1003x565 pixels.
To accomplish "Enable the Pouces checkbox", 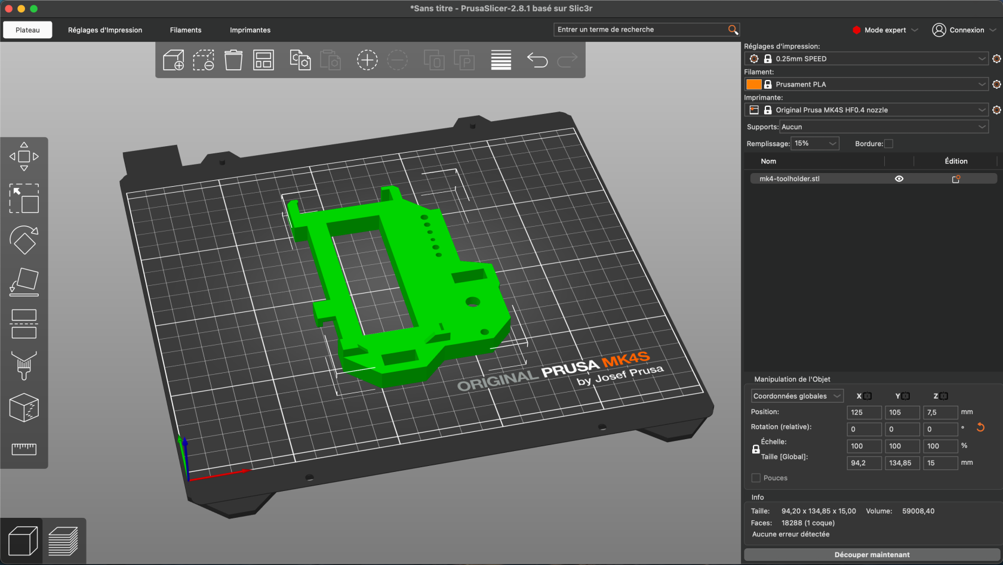I will click(x=756, y=478).
